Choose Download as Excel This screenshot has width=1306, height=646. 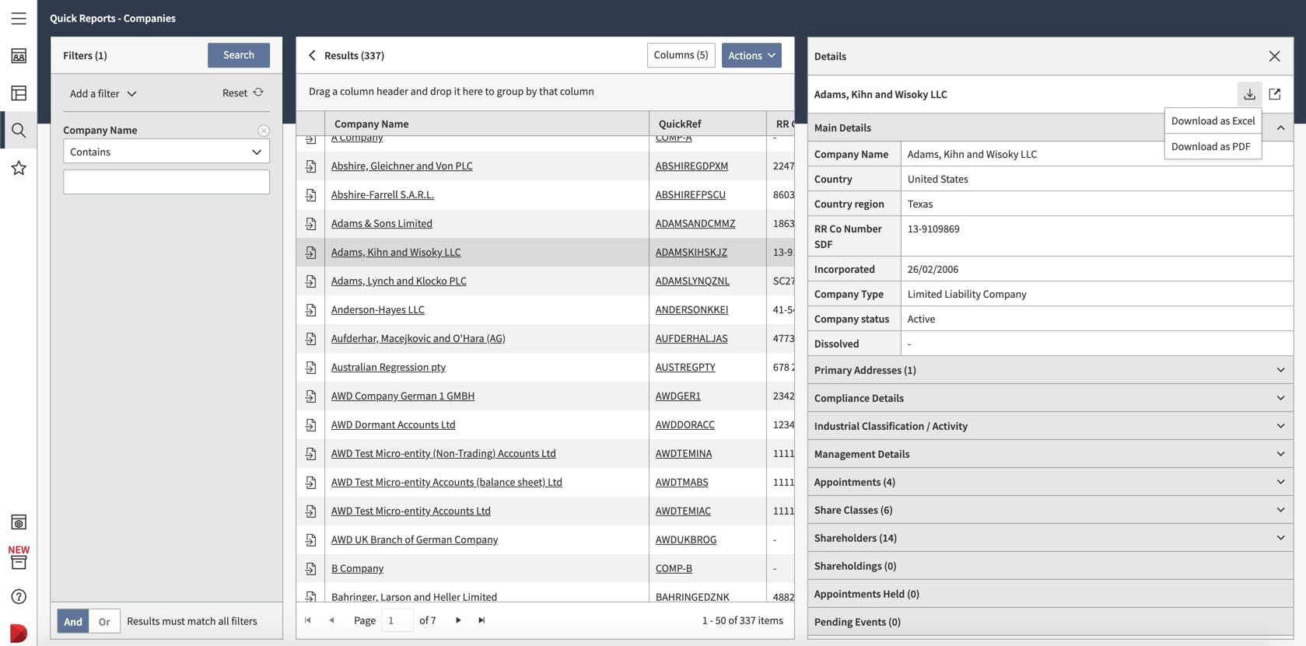click(1213, 120)
